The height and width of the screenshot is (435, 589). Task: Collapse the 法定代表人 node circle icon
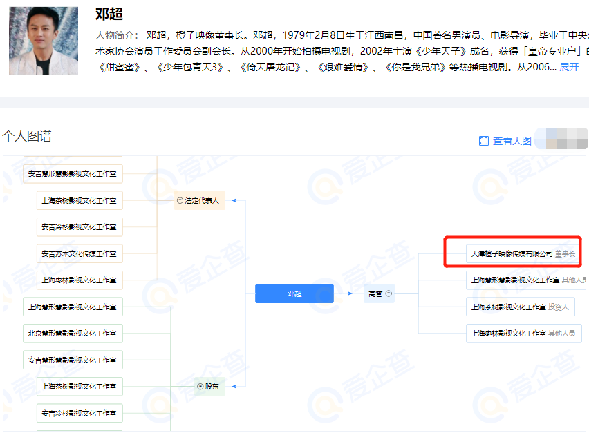point(180,201)
